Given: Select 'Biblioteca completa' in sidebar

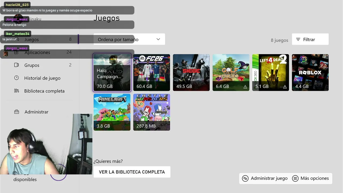Looking at the screenshot, I should tap(43, 91).
